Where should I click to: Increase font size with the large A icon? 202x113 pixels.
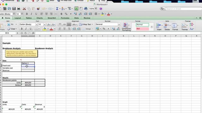[49, 24]
